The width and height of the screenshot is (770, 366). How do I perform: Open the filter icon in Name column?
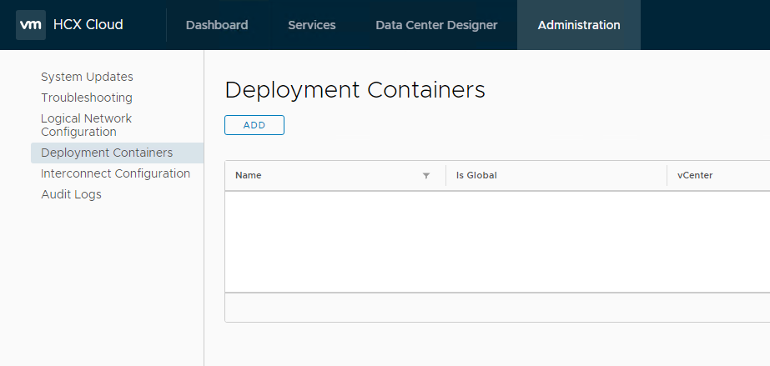[x=426, y=176]
